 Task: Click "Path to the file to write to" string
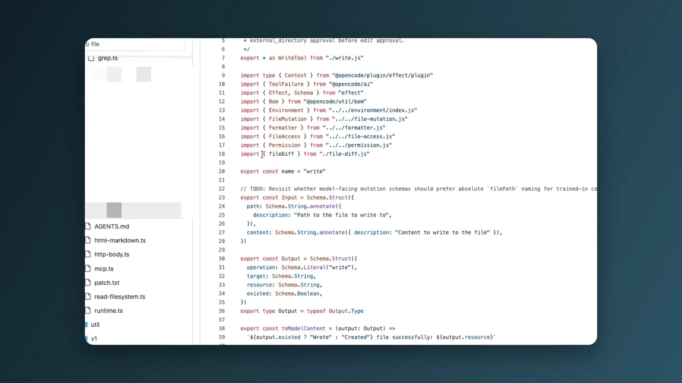pos(341,215)
